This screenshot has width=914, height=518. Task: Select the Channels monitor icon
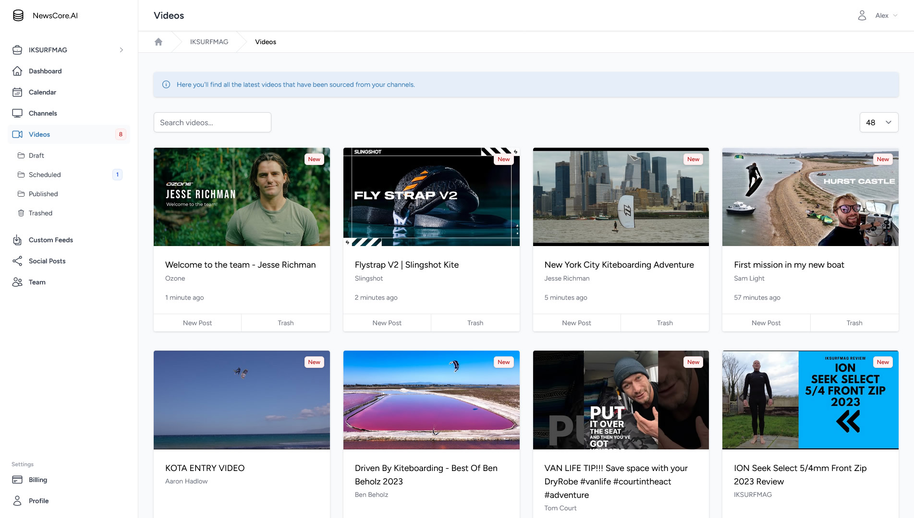(x=17, y=113)
